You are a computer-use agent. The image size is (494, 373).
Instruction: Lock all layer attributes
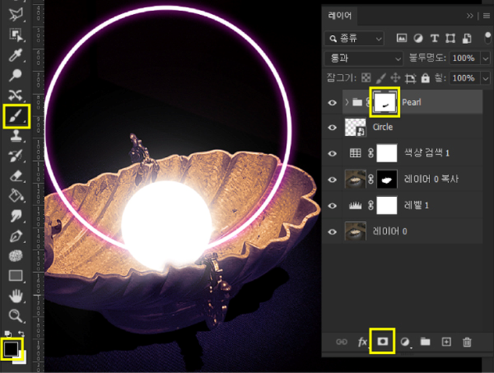(425, 78)
